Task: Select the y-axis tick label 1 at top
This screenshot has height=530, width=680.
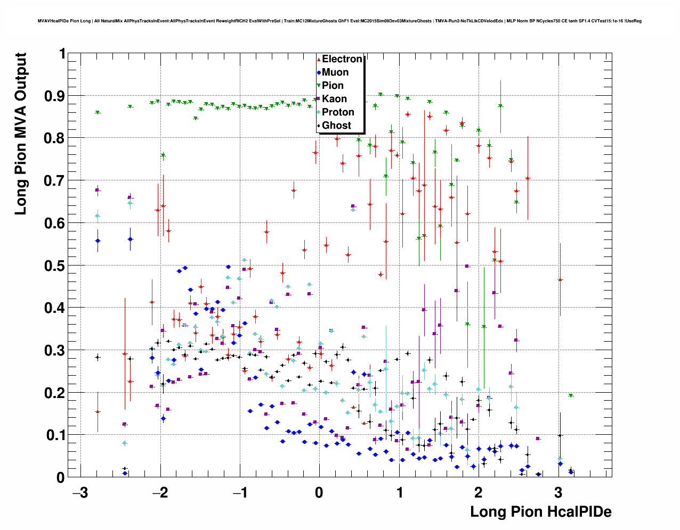Action: pos(62,54)
